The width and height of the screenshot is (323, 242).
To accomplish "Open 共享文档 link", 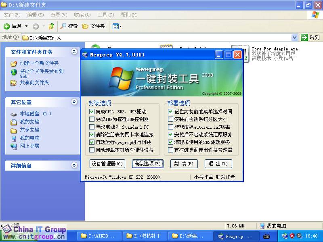I will pos(29,129).
